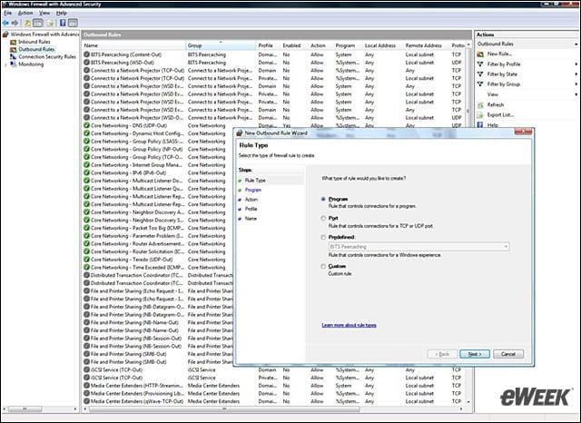Select Core Networking - IPv6 (IPv6-Out) rule

[158, 172]
